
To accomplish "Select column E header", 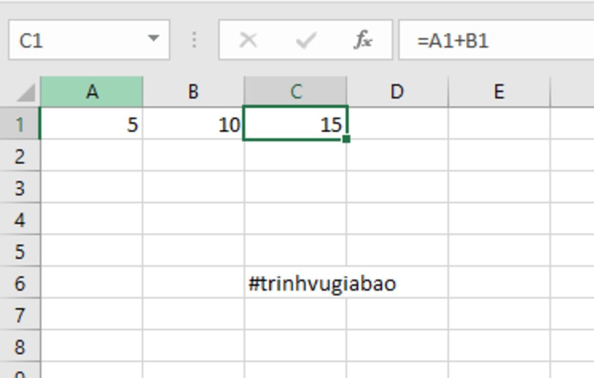I will [498, 92].
